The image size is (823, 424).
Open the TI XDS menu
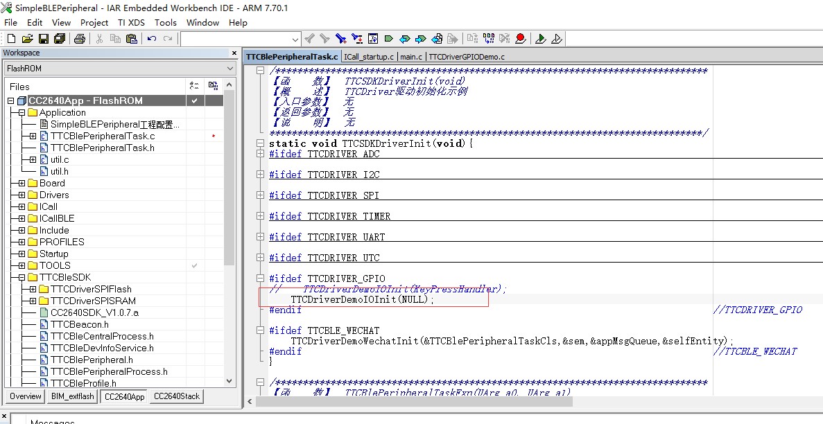tap(131, 23)
